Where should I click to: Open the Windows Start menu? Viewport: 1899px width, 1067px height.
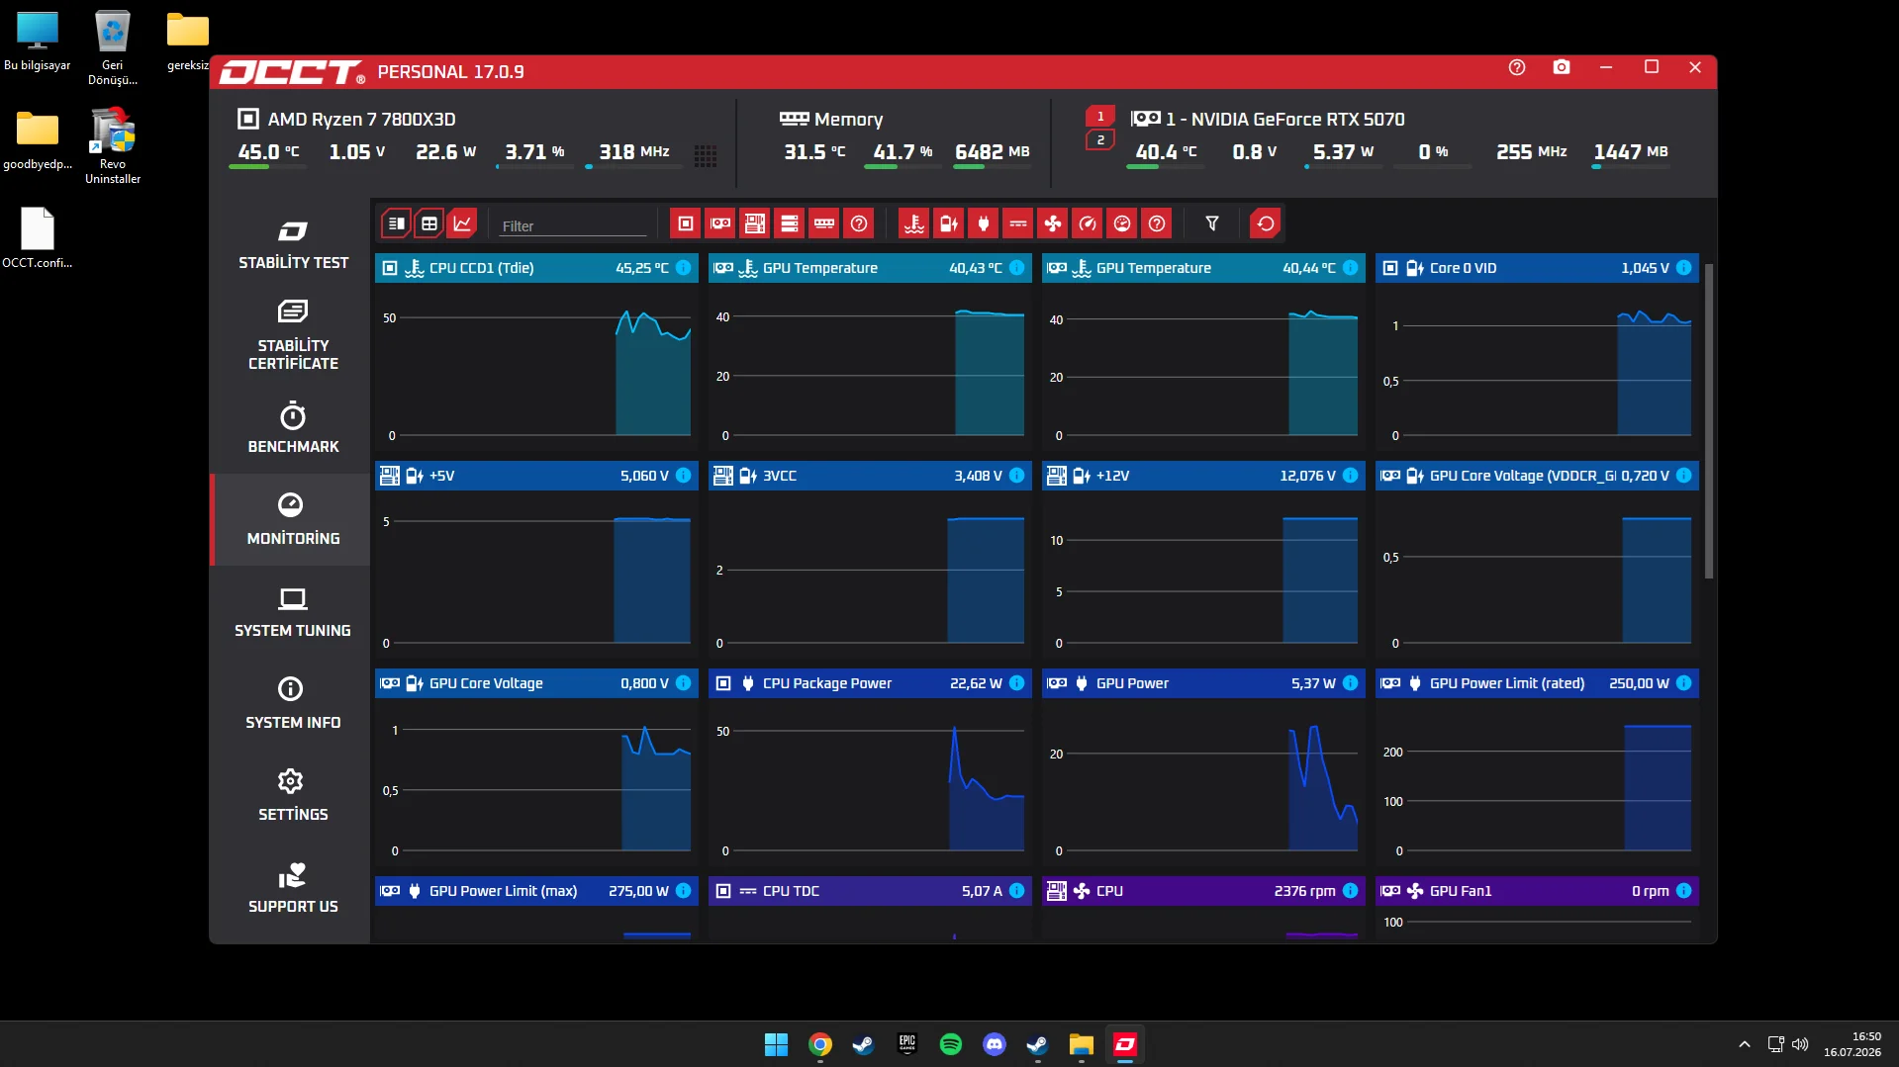[776, 1044]
